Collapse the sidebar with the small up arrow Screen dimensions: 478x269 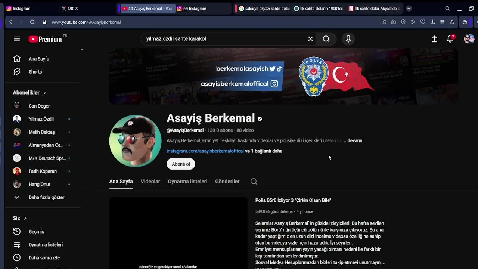click(x=81, y=49)
